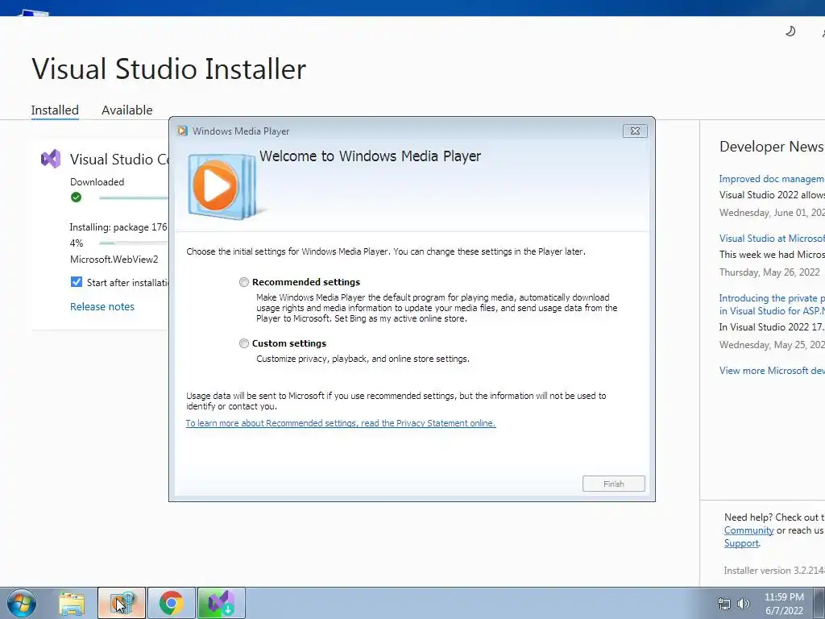Open the Windows Start menu orb
The width and height of the screenshot is (825, 619).
22,603
